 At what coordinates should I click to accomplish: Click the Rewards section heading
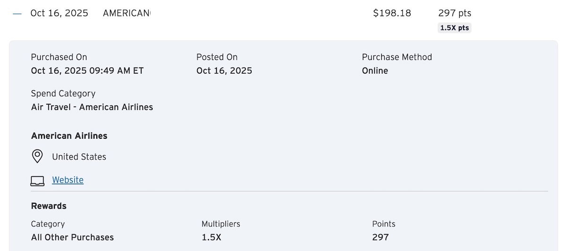49,206
